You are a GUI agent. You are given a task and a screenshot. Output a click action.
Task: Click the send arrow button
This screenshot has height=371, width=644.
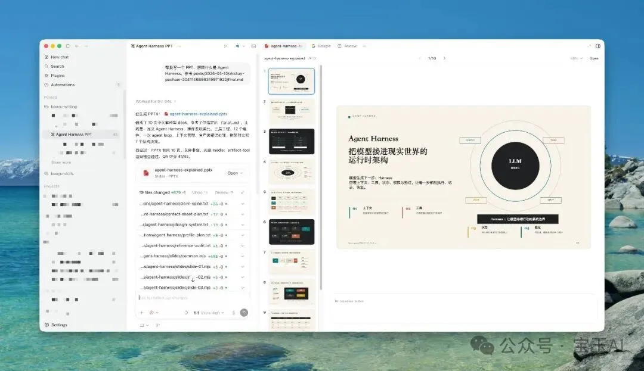tap(244, 313)
